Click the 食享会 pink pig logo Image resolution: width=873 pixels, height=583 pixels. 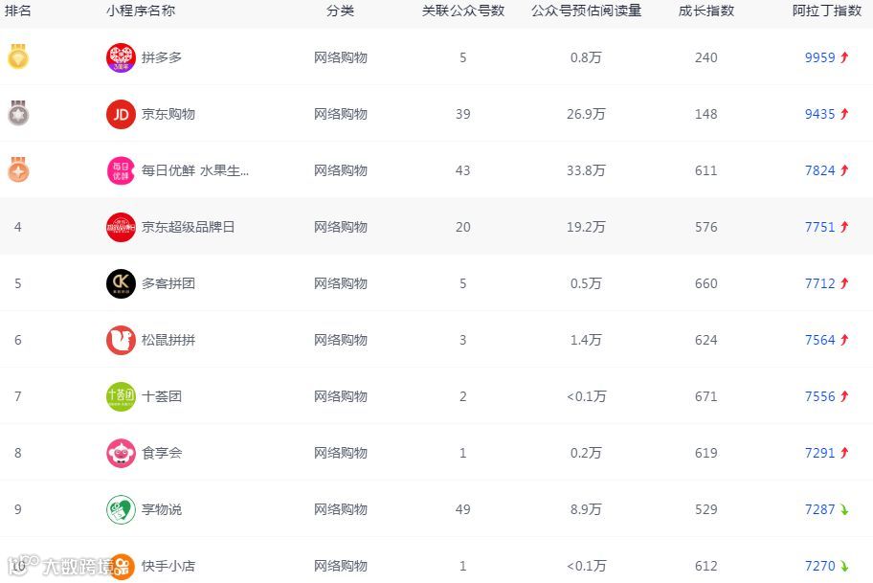point(121,453)
